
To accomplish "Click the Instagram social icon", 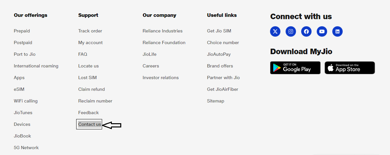I will click(x=291, y=31).
